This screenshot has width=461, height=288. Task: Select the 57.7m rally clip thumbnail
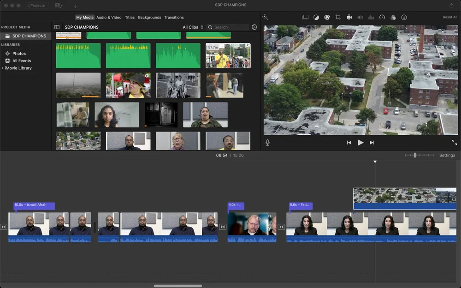[228, 56]
